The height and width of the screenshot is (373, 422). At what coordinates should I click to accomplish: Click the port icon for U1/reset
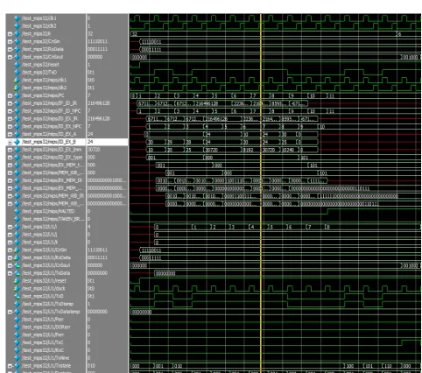pos(17,281)
